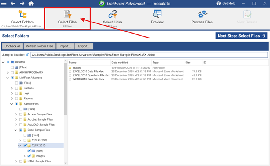Viewport: 270px width, 166px height.
Task: Open the Preview step
Action: 157,17
